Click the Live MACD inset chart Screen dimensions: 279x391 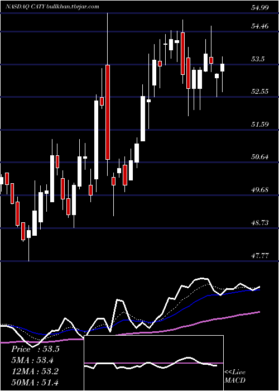click(x=153, y=363)
